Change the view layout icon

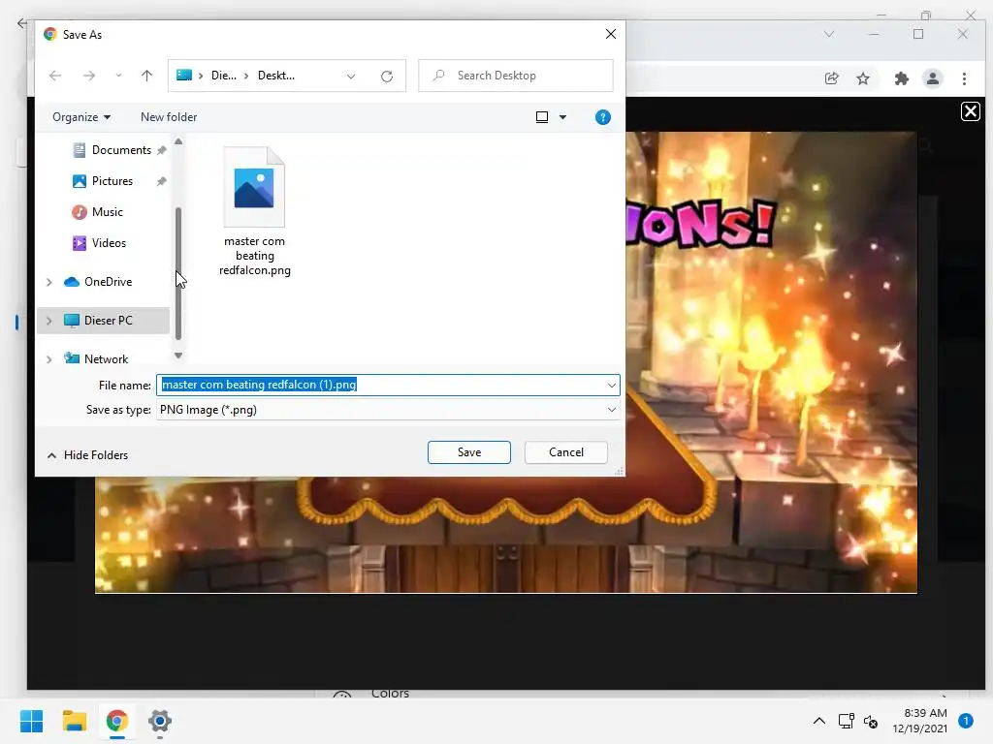click(542, 117)
